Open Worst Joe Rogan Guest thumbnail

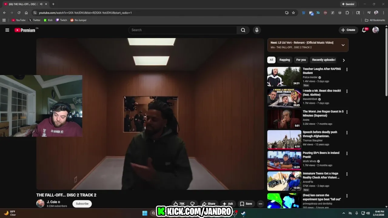click(284, 119)
